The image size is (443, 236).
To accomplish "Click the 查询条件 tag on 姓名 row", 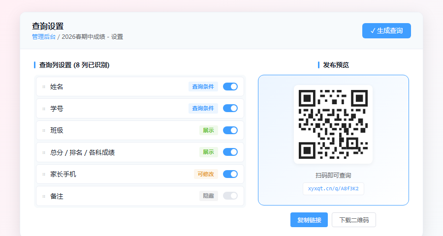I will (x=203, y=87).
